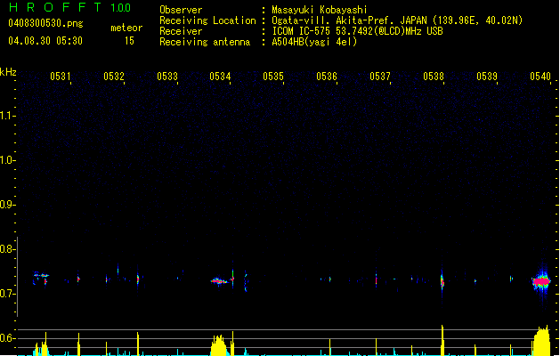
Task: Click the location text Ogata-vill. Akita-Pref. JAPAN
Action: pyautogui.click(x=349, y=20)
